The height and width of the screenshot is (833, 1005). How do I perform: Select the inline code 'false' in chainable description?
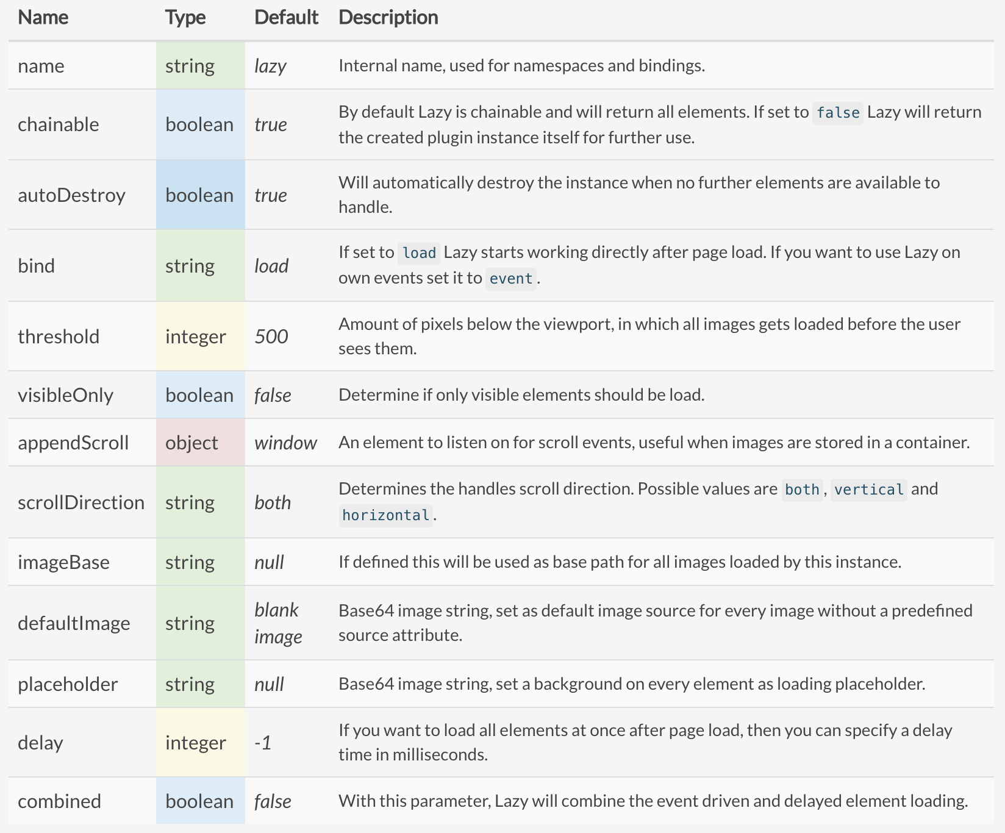[837, 113]
